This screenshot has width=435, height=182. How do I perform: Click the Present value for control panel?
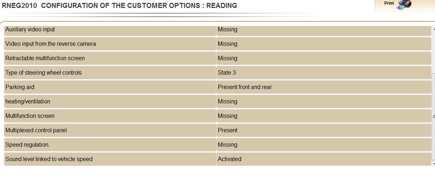coord(228,130)
